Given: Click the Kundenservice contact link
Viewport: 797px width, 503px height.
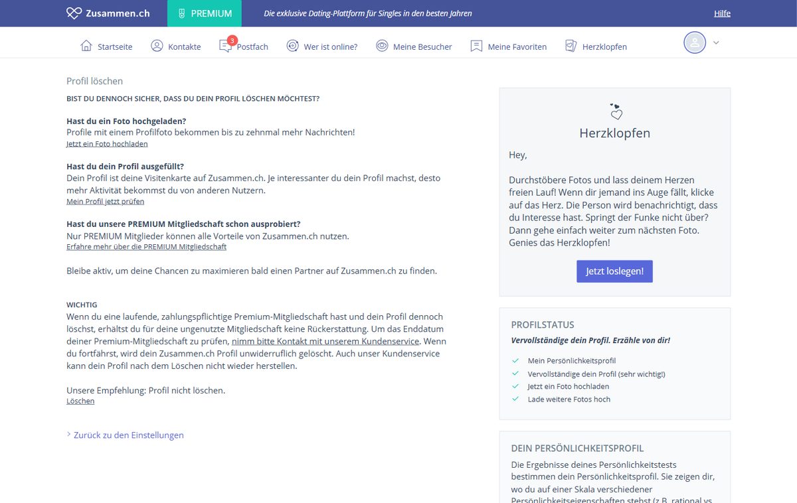Looking at the screenshot, I should (325, 341).
